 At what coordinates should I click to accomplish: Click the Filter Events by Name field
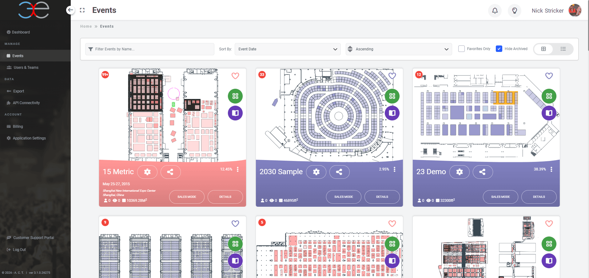coord(150,49)
